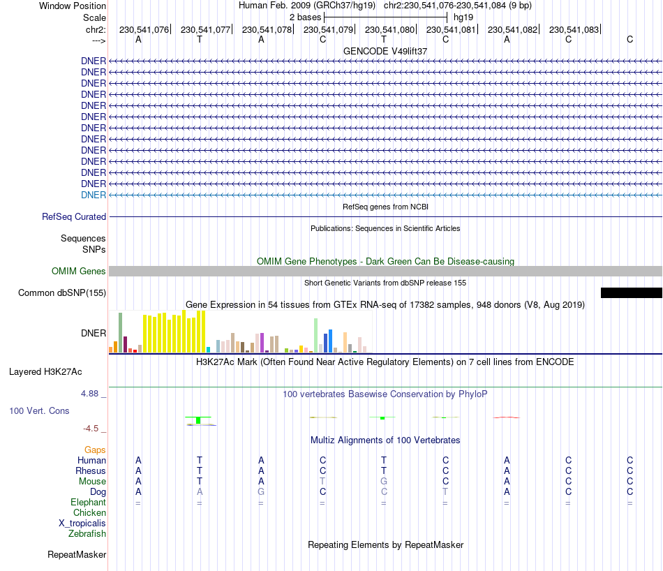Click the RepeatMasker track label
This screenshot has height=571, width=663.
[77, 554]
